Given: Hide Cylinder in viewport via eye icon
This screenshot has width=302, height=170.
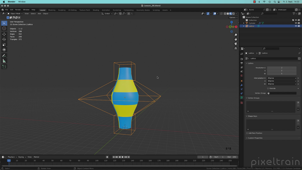Looking at the screenshot, I should point(296,23).
